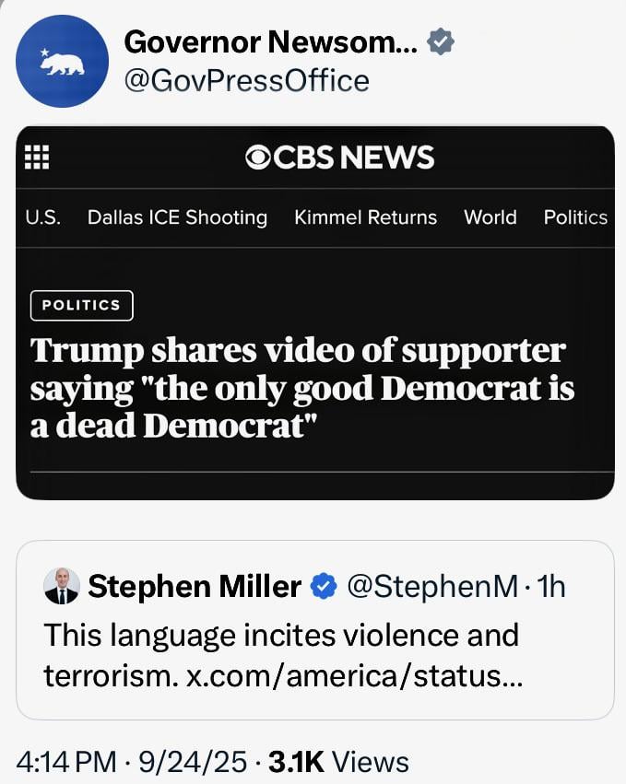Click Stephen Miller's blue verified checkmark

(322, 586)
